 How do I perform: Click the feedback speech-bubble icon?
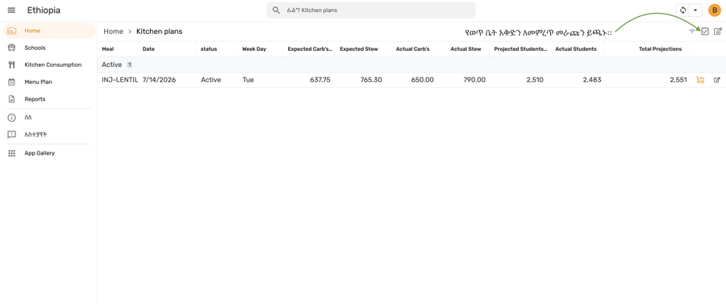coord(12,135)
